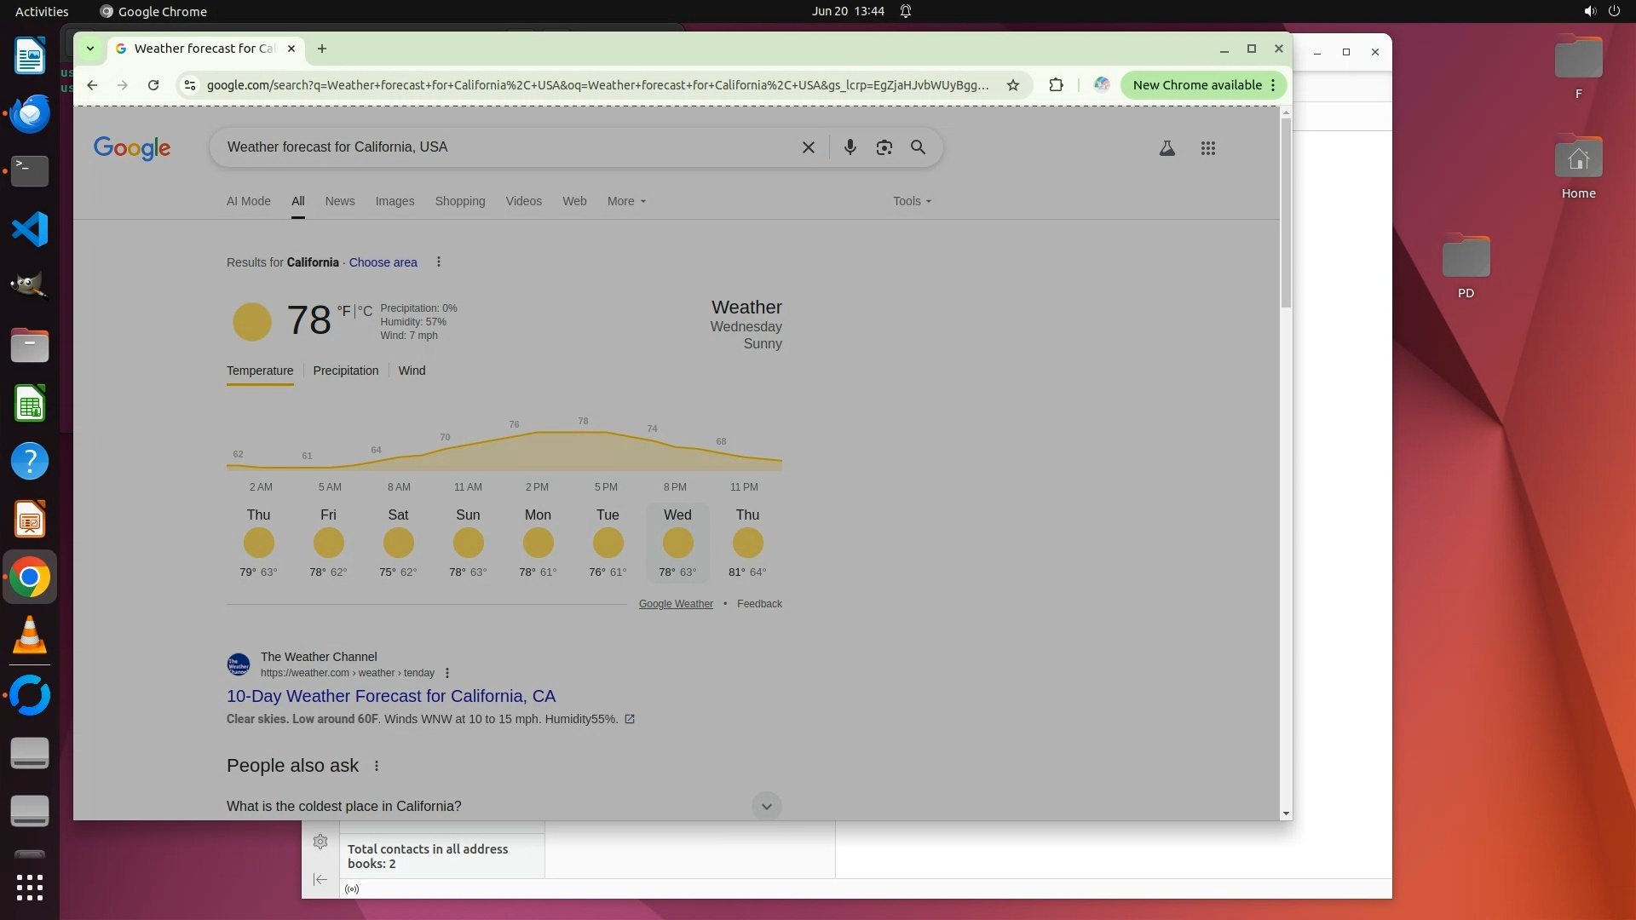Bookmark this page with star icon
Image resolution: width=1636 pixels, height=920 pixels.
pos(1012,85)
